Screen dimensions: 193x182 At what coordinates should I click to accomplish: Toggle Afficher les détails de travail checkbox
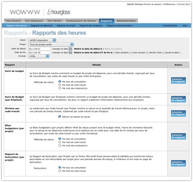[x=59, y=117]
